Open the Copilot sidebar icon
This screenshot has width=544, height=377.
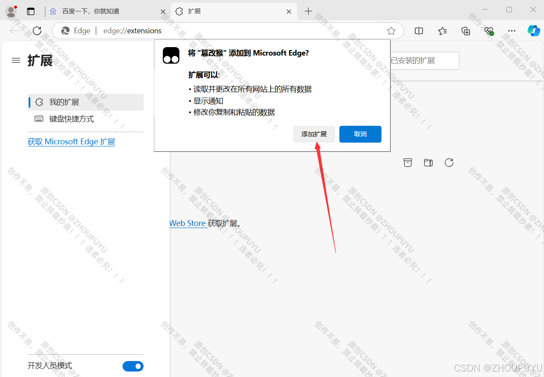533,31
